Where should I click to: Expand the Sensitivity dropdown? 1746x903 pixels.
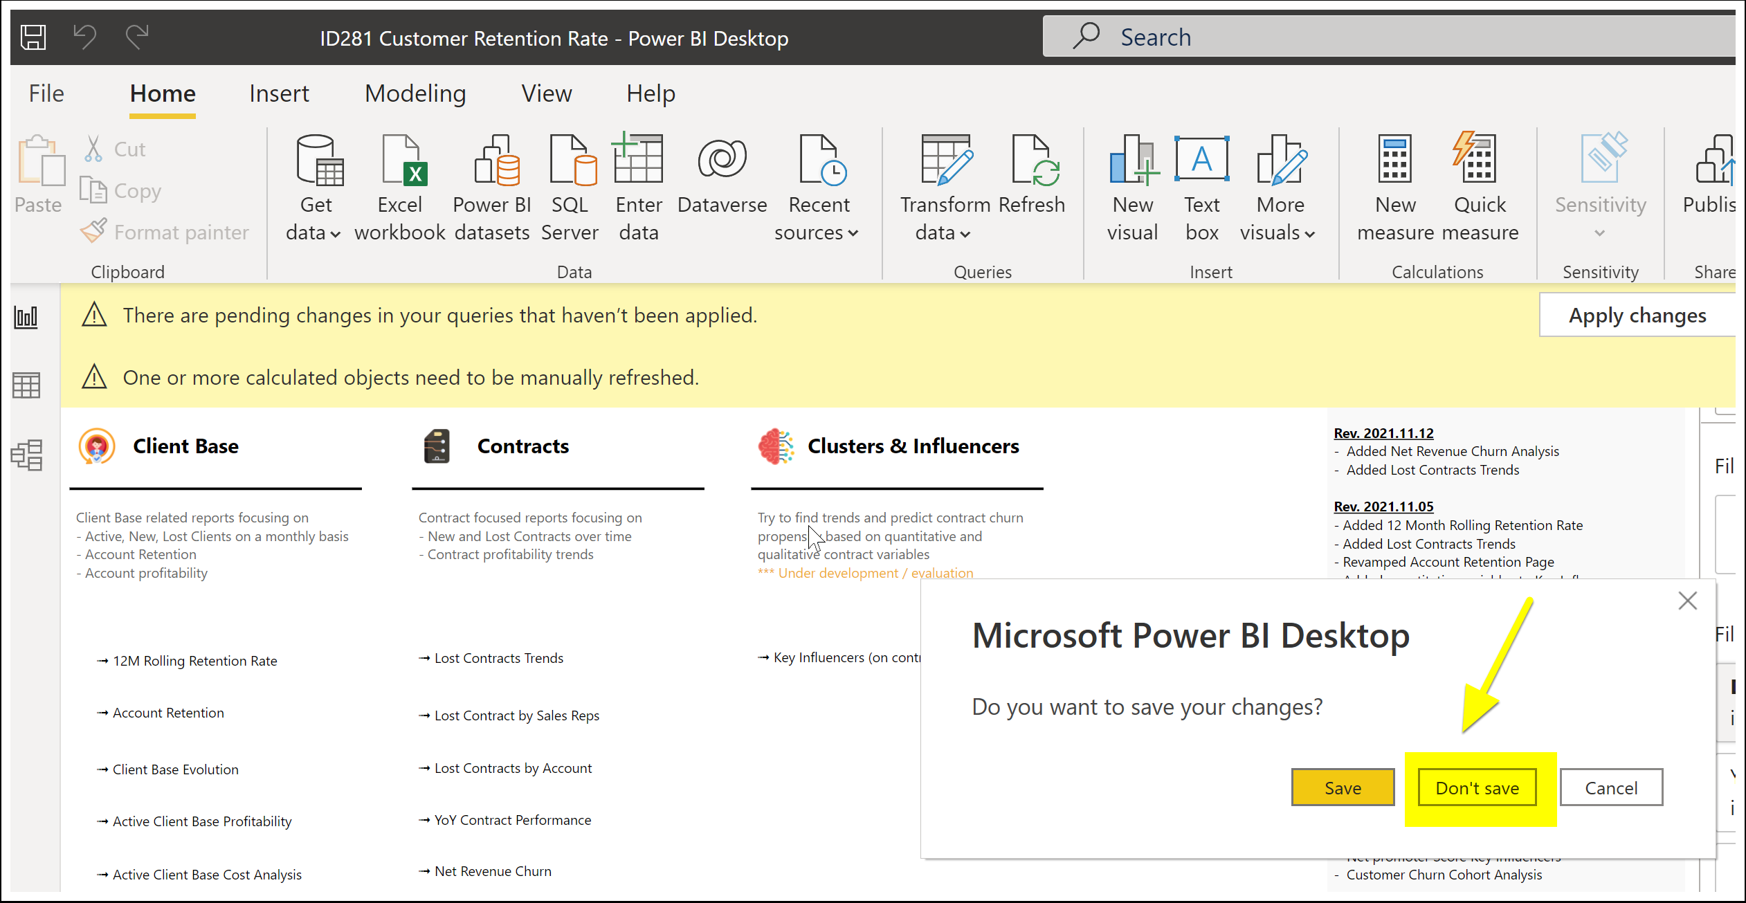click(1600, 233)
